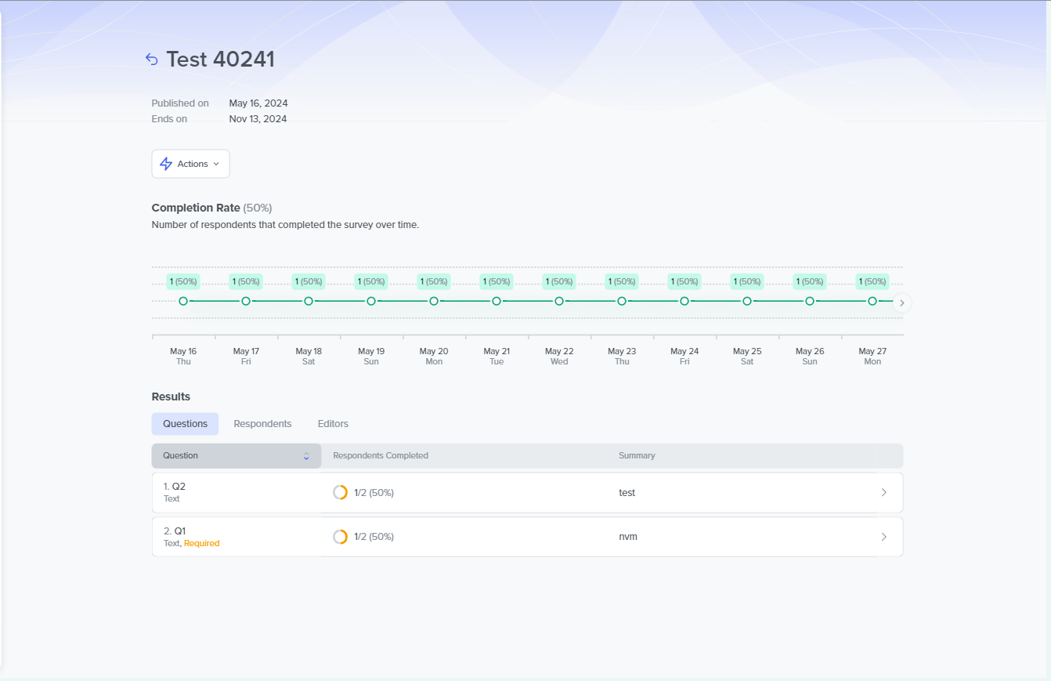
Task: Click the May 27 data point marker
Action: 872,301
